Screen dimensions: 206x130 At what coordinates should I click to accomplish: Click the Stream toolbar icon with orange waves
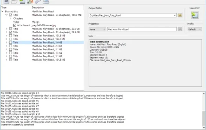coord(30,2)
